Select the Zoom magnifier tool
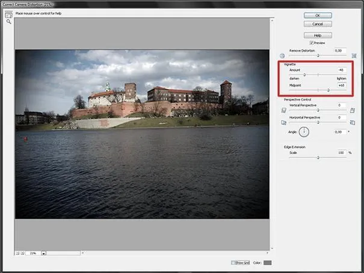364x273 pixels. 8,22
